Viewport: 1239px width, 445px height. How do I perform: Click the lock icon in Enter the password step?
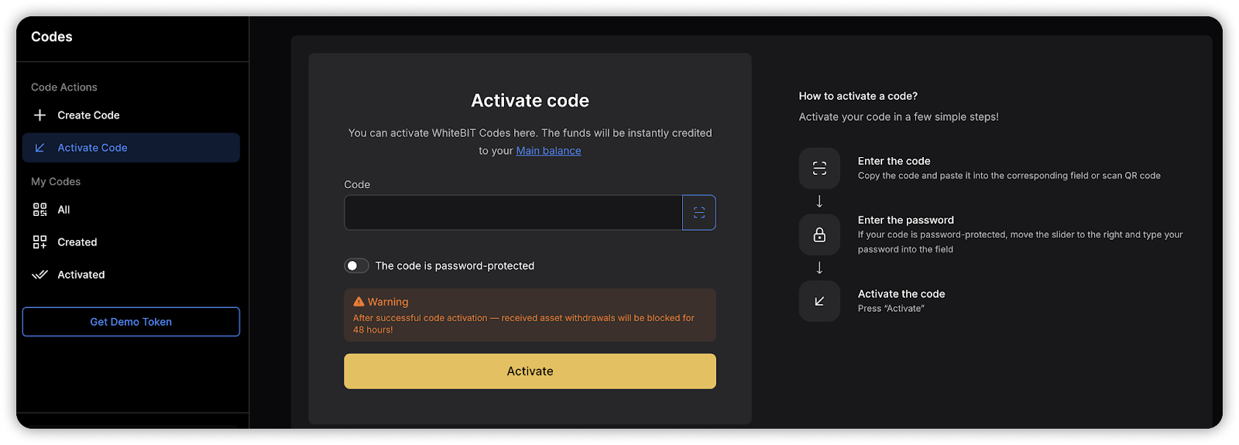click(819, 234)
